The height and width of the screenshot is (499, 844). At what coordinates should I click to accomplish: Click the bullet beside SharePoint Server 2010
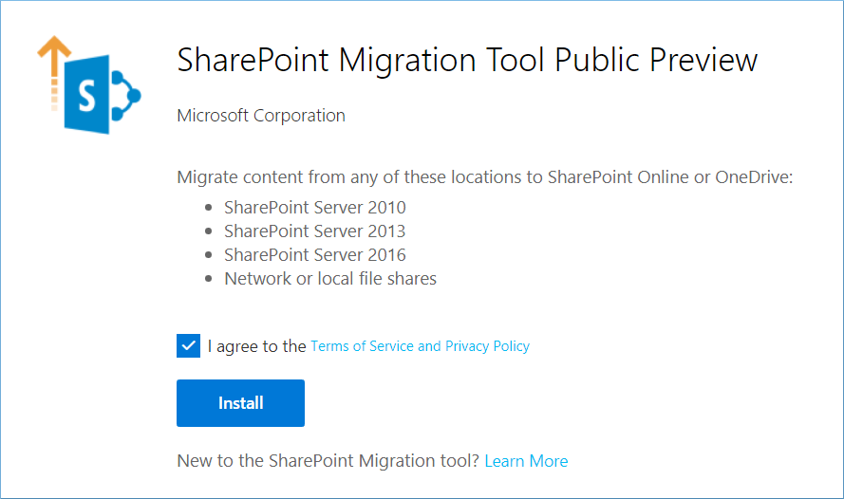pos(209,208)
